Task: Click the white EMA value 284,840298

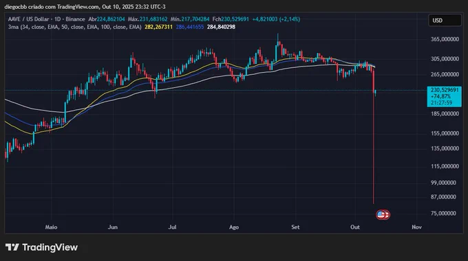Action: [221, 27]
